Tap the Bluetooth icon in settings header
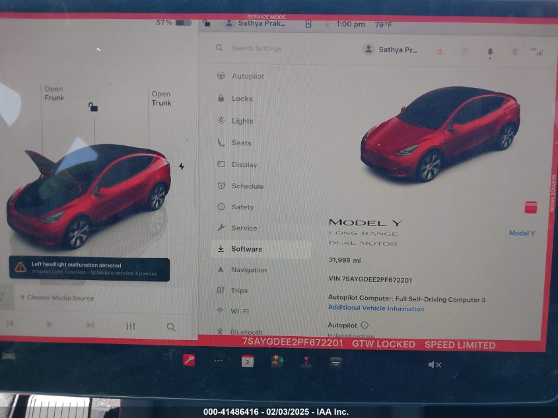The height and width of the screenshot is (418, 558). [514, 51]
